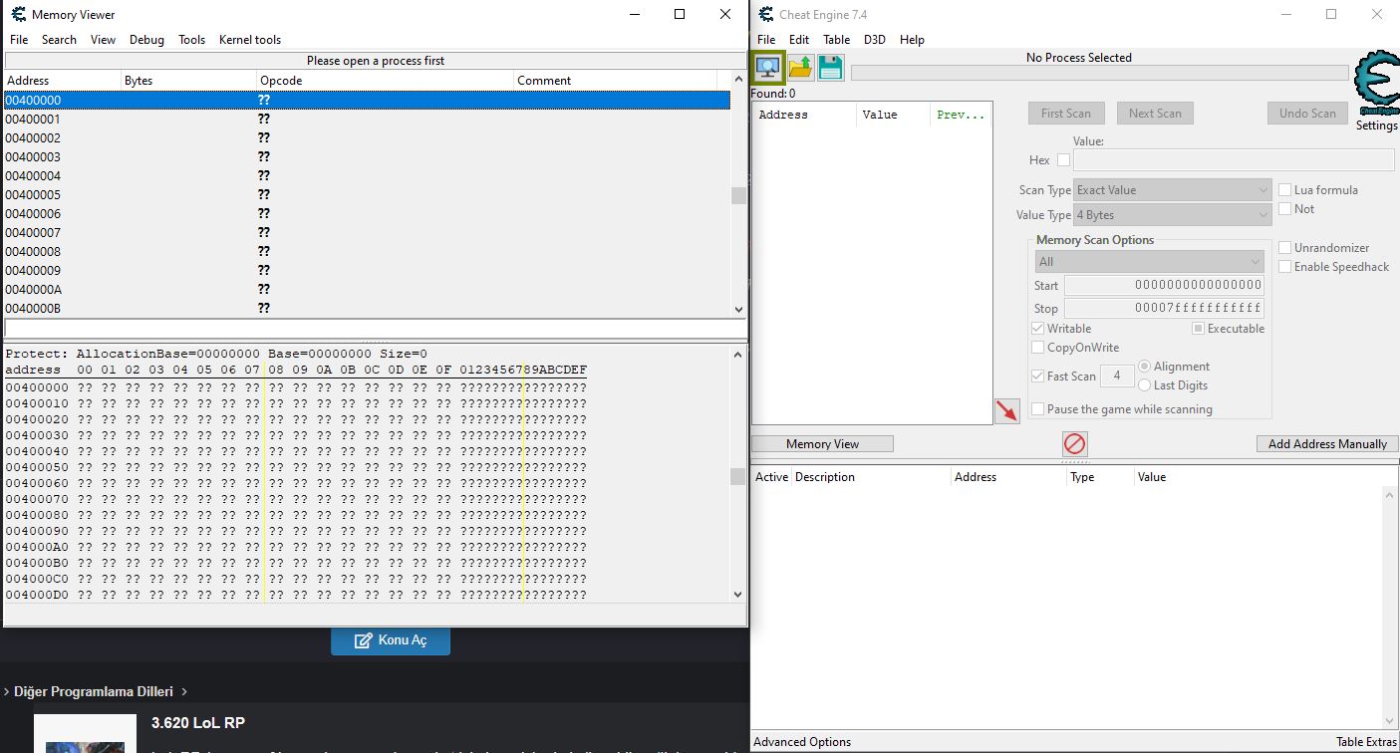
Task: Select disassembler row 00400005
Action: coord(367,194)
